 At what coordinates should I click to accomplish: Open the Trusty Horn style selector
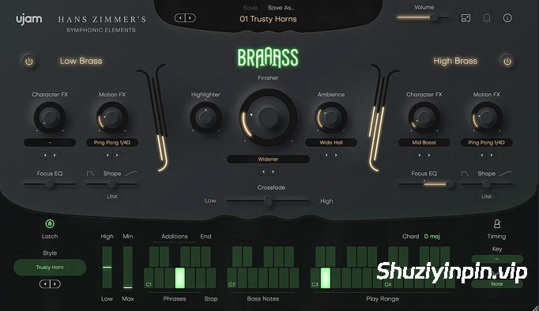pos(50,267)
